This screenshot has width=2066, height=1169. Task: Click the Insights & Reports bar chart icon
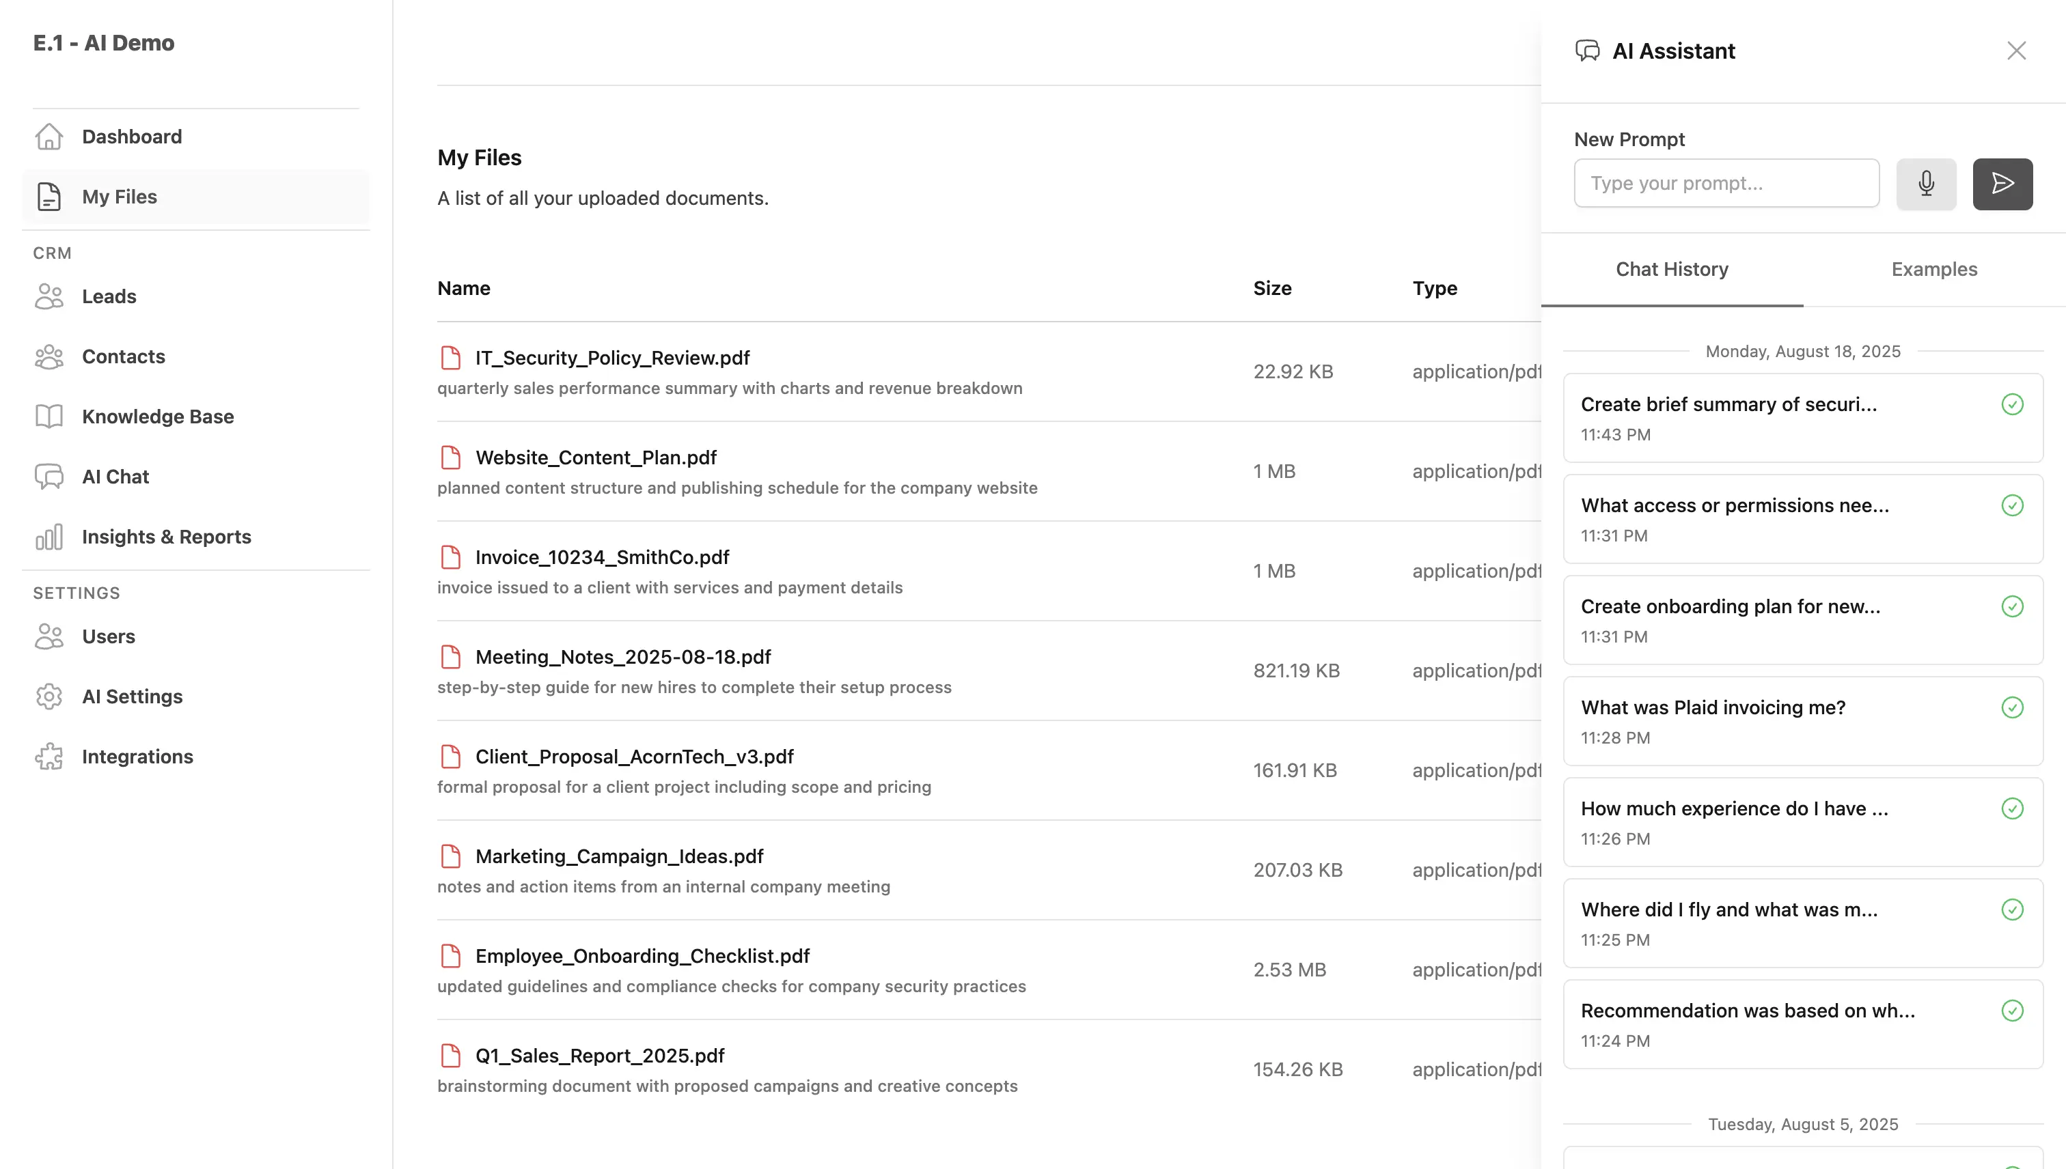tap(49, 537)
